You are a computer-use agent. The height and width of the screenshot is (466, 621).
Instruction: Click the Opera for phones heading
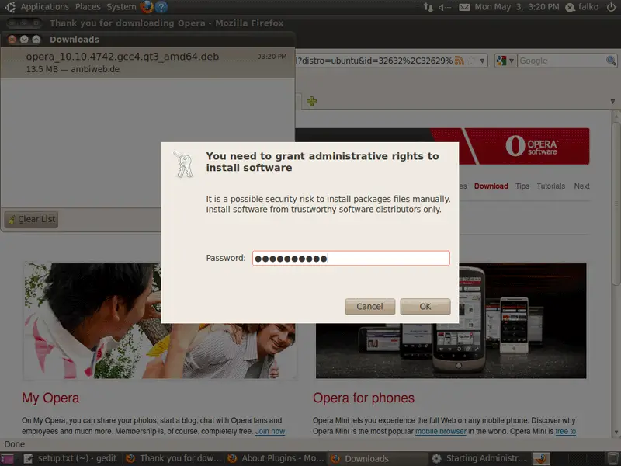coord(363,398)
